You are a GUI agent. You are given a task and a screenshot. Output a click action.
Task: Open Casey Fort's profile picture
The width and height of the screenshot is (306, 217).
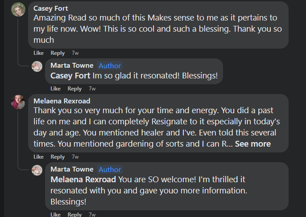(x=18, y=9)
